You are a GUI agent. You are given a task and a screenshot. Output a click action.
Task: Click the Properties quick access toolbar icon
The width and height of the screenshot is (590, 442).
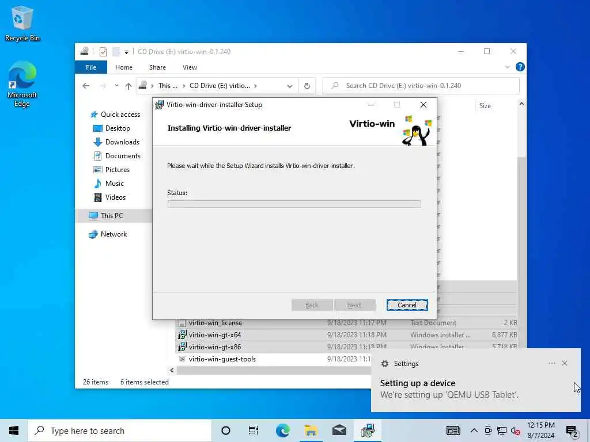coord(103,51)
